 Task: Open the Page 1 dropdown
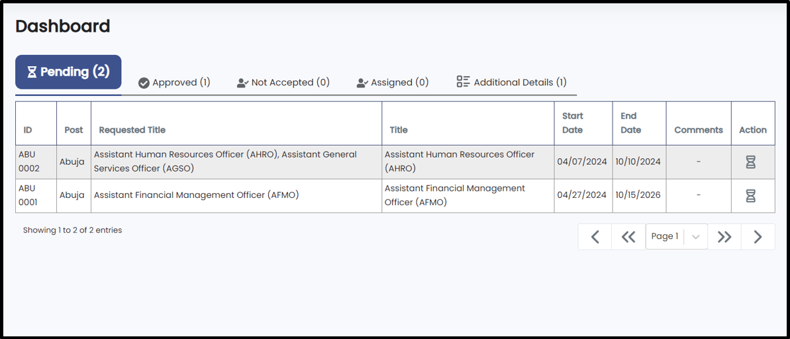click(x=677, y=236)
